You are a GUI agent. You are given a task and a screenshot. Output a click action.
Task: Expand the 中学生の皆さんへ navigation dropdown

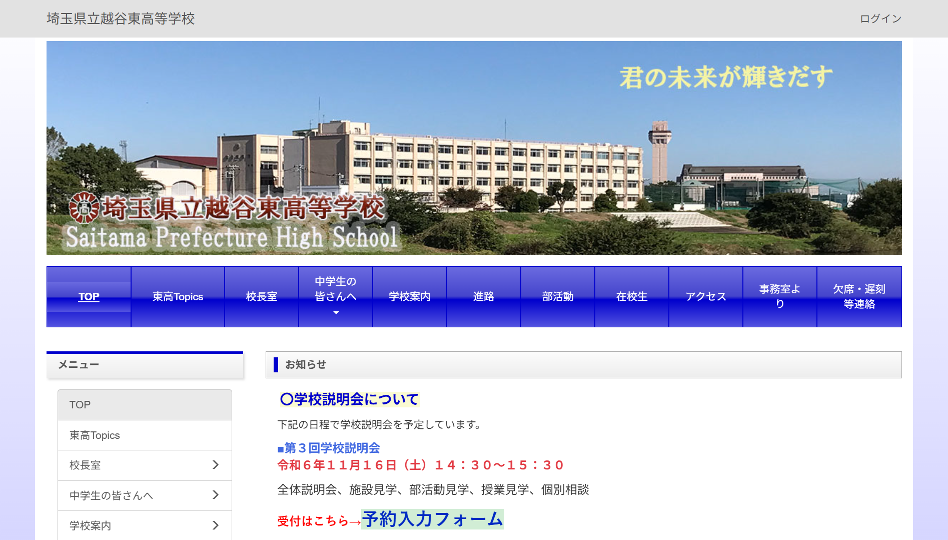pos(336,297)
